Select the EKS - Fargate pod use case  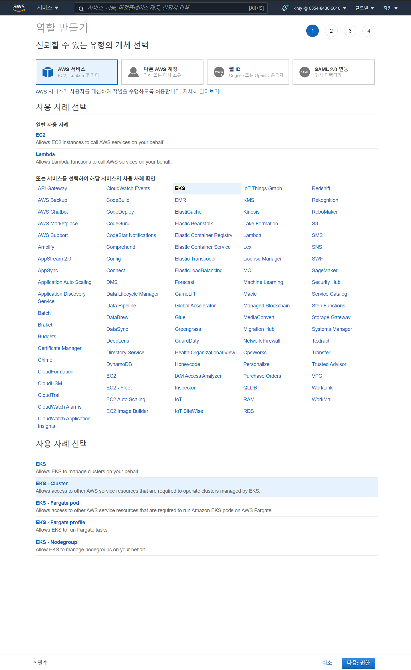click(x=207, y=507)
